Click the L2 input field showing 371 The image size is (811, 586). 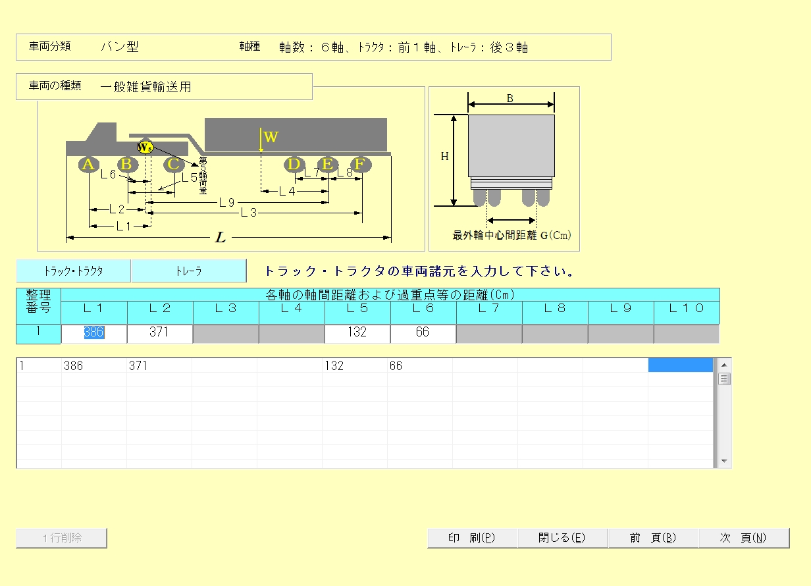tap(160, 333)
